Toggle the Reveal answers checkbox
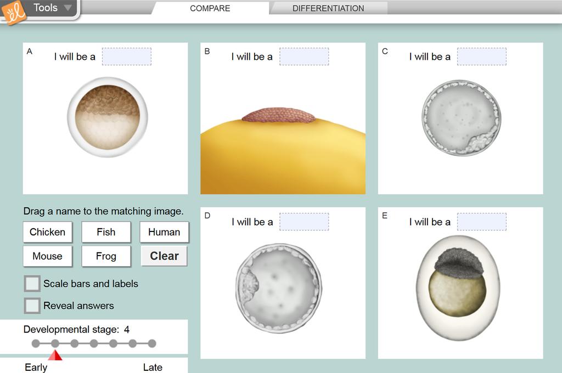The height and width of the screenshot is (373, 562). [x=32, y=306]
